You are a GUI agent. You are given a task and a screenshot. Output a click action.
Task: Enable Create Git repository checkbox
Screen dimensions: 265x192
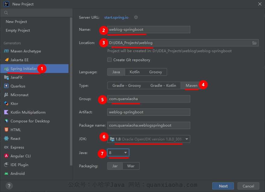click(x=109, y=60)
